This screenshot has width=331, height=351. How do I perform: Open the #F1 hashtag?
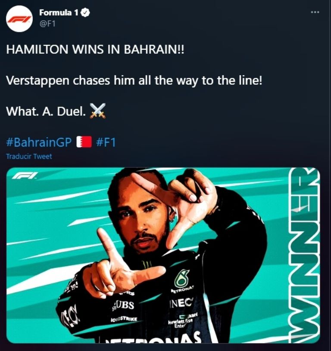pos(106,142)
